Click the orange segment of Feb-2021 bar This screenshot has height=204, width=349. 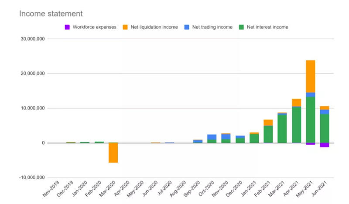[x=268, y=122]
